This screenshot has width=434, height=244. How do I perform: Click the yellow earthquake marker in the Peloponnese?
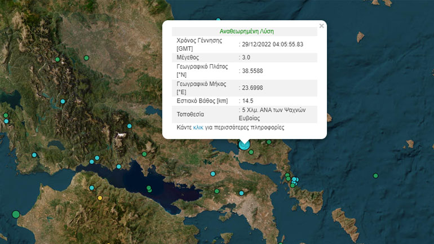(100, 198)
